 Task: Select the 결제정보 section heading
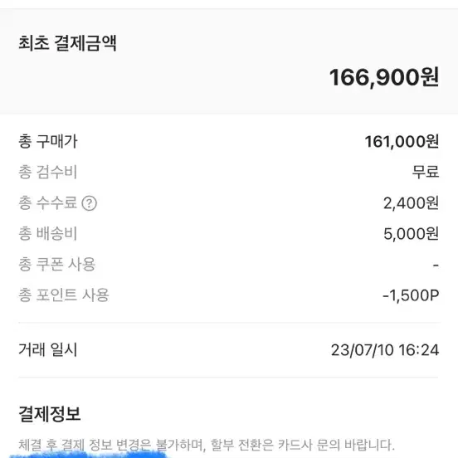50,414
